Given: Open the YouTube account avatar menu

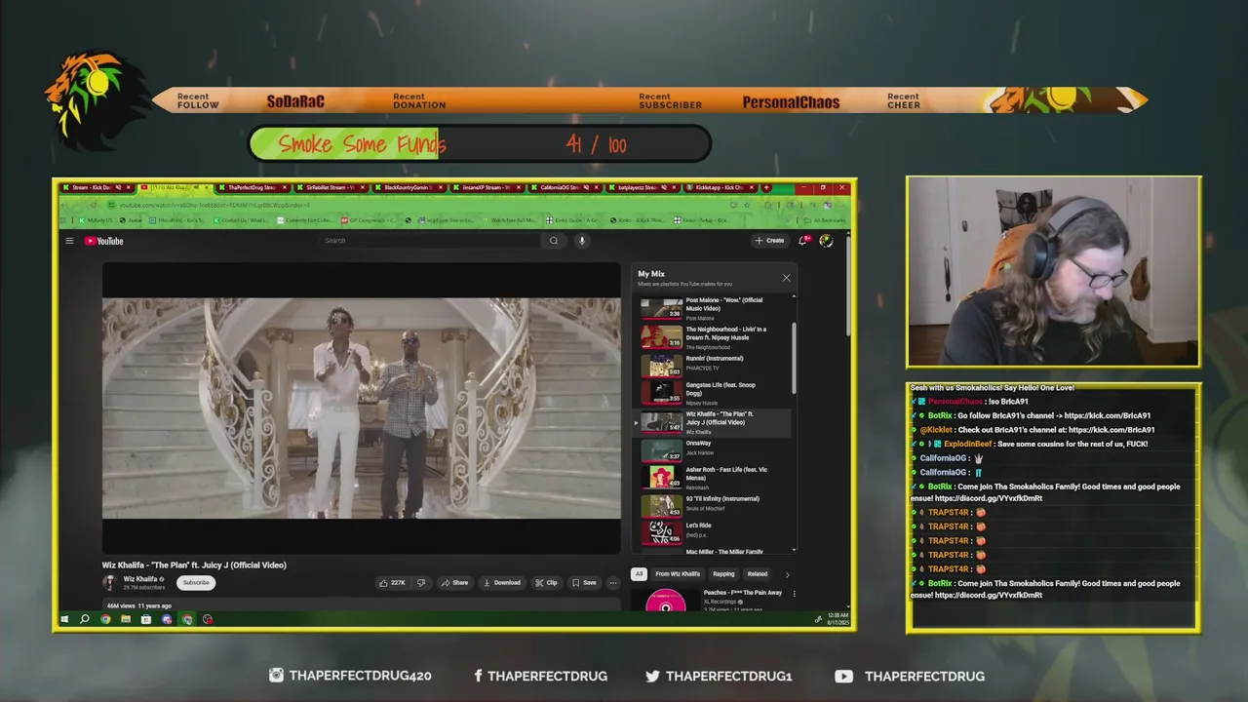Looking at the screenshot, I should click(826, 240).
